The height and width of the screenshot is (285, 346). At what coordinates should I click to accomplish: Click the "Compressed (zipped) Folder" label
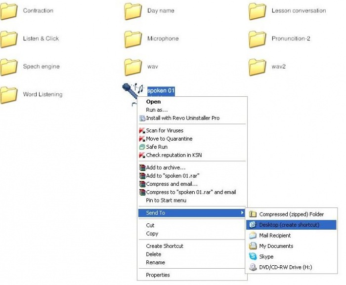pyautogui.click(x=291, y=214)
